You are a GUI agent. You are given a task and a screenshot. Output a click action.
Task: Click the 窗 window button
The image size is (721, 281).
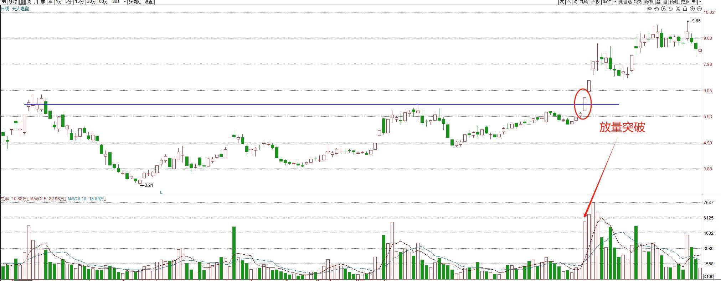[x=665, y=2]
